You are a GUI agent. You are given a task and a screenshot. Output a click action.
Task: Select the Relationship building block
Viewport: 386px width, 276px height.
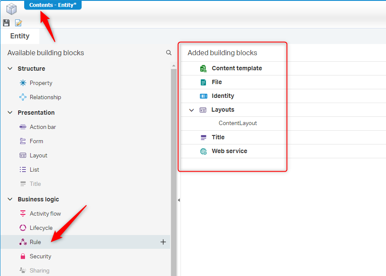point(45,97)
